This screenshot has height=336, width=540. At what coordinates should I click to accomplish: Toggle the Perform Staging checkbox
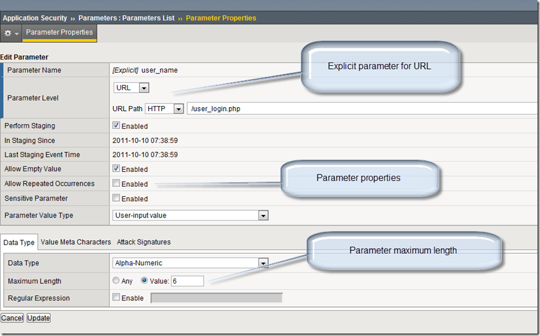point(116,126)
